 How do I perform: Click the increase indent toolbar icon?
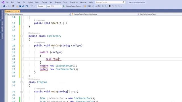click(x=99, y=6)
